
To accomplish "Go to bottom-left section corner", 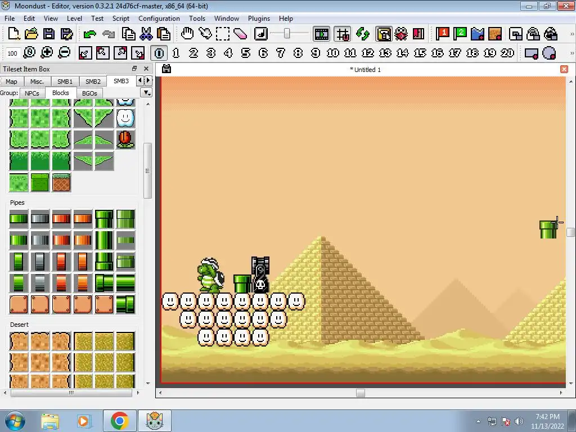I will 85,53.
